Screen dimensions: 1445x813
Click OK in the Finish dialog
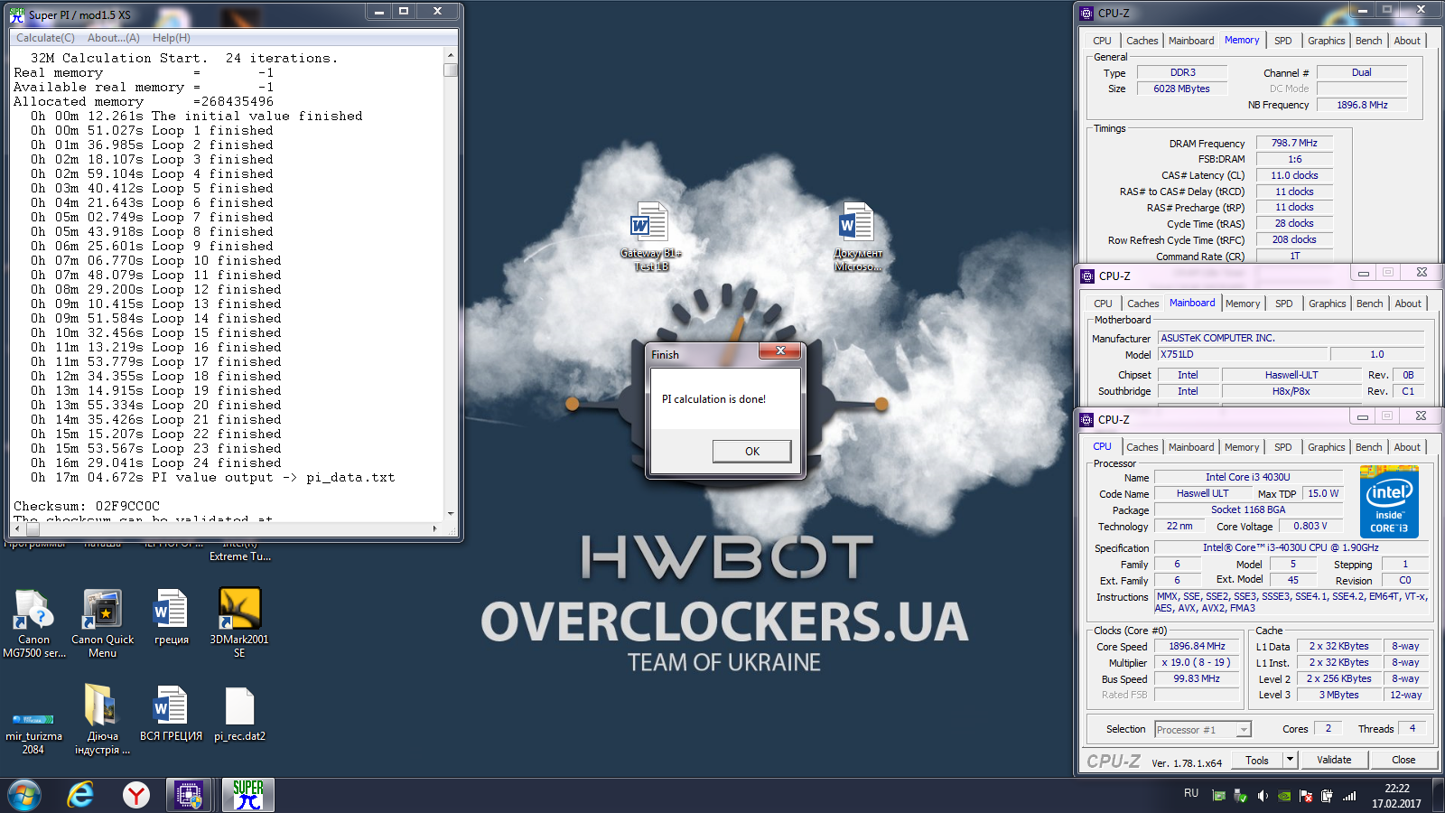(x=752, y=451)
